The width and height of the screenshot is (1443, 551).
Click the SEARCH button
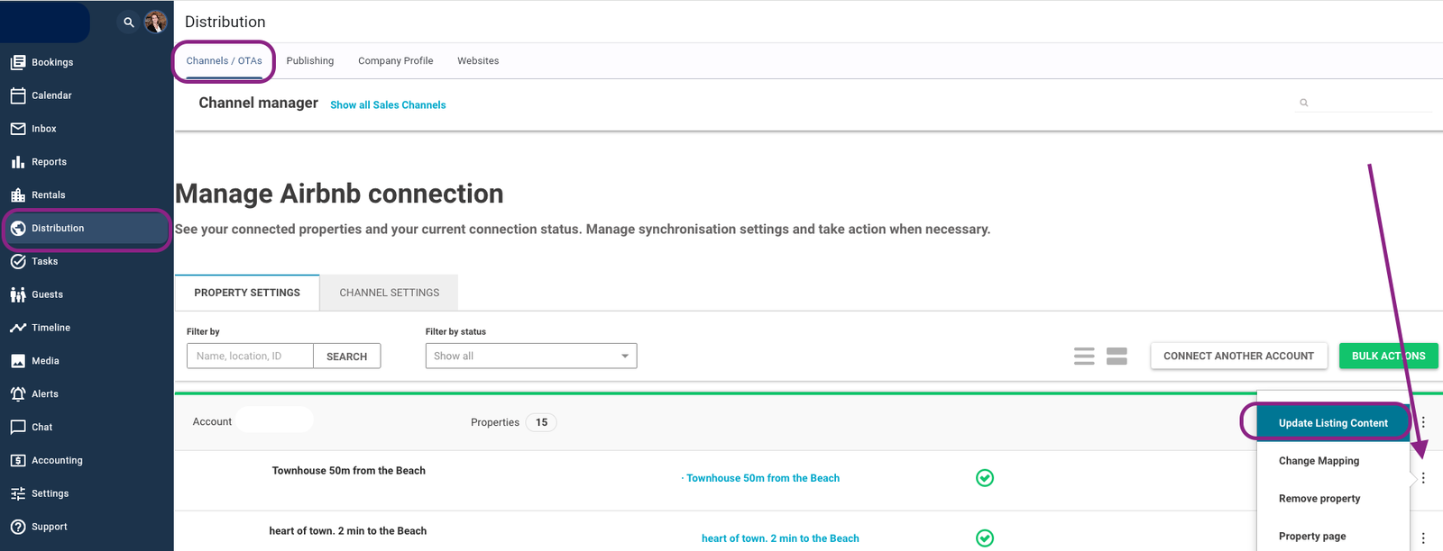tap(346, 356)
